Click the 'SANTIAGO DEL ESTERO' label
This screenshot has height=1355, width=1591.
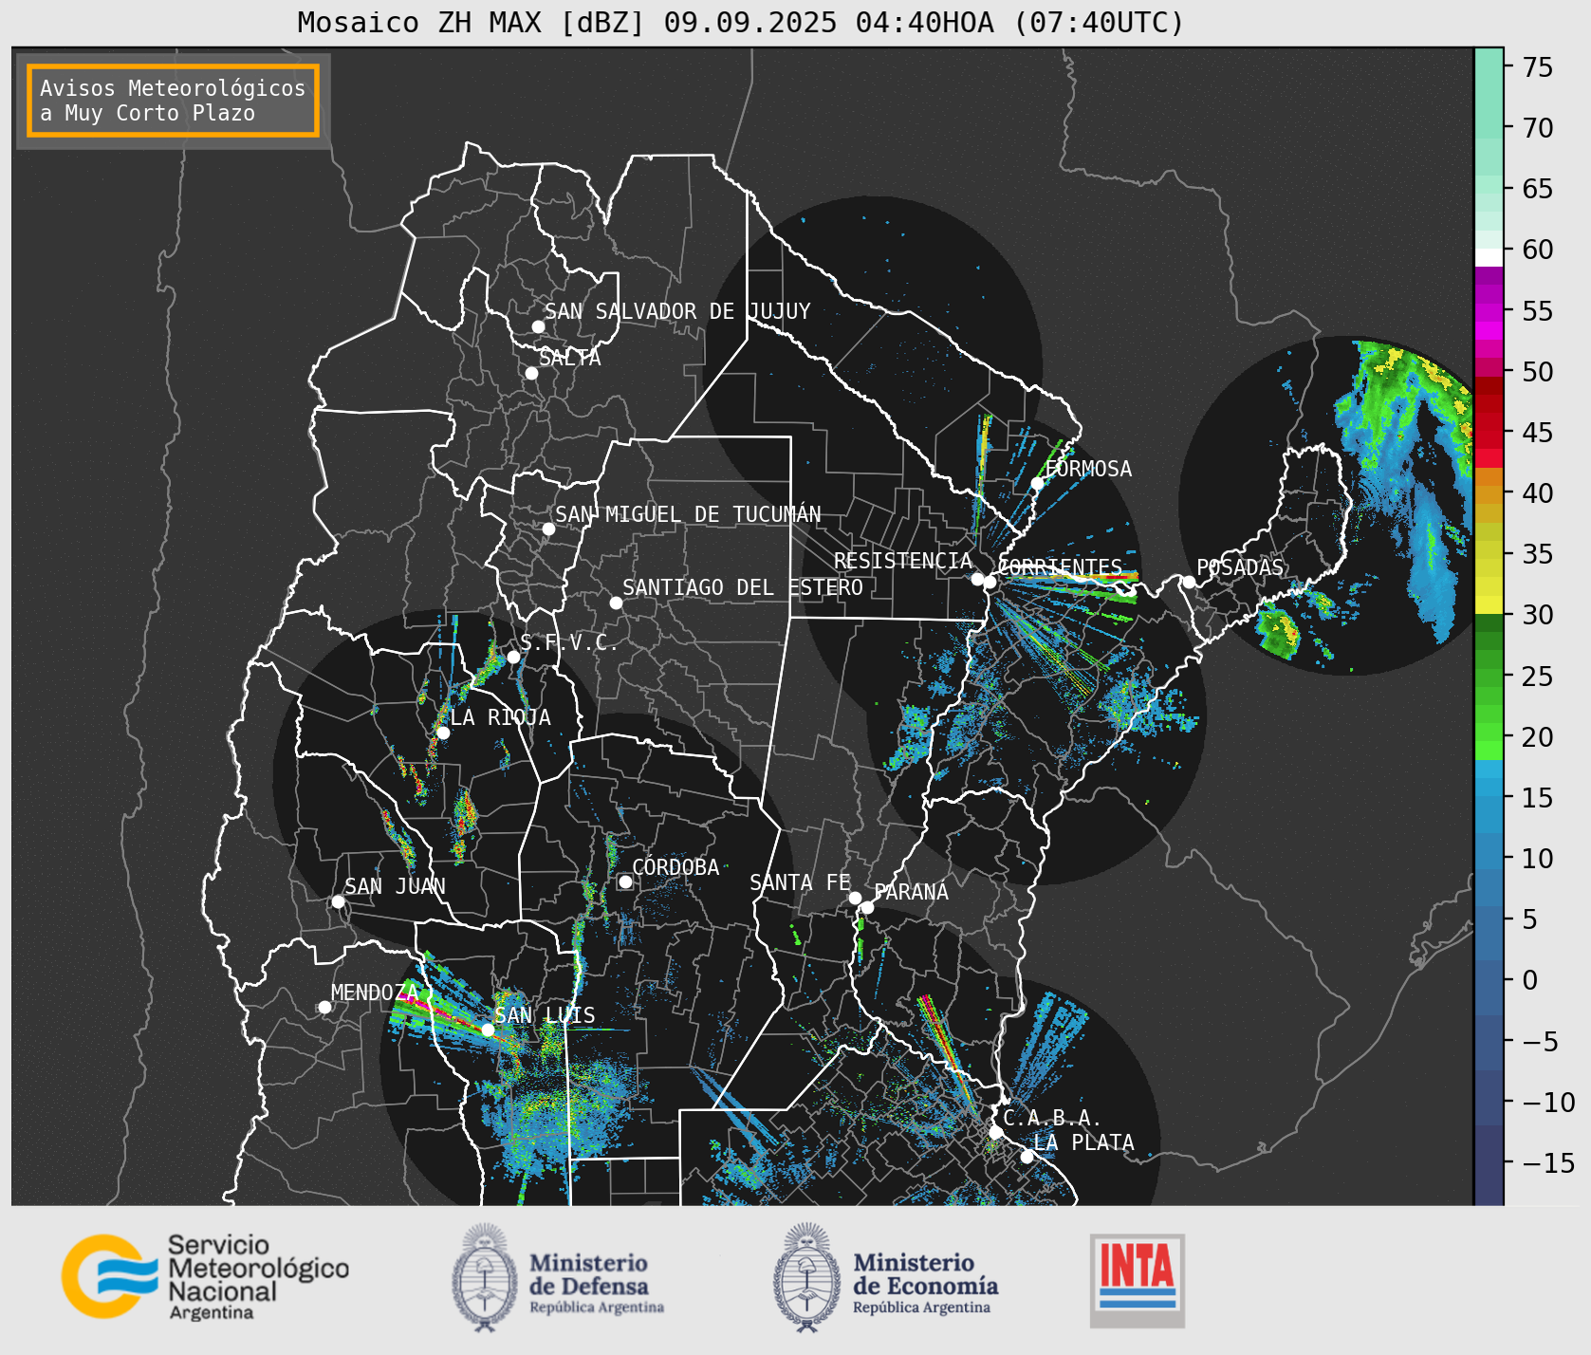click(743, 587)
